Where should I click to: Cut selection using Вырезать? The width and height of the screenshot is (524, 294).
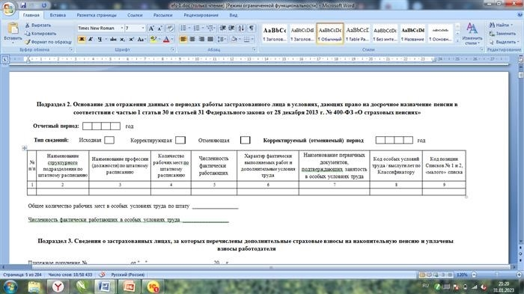pyautogui.click(x=37, y=25)
